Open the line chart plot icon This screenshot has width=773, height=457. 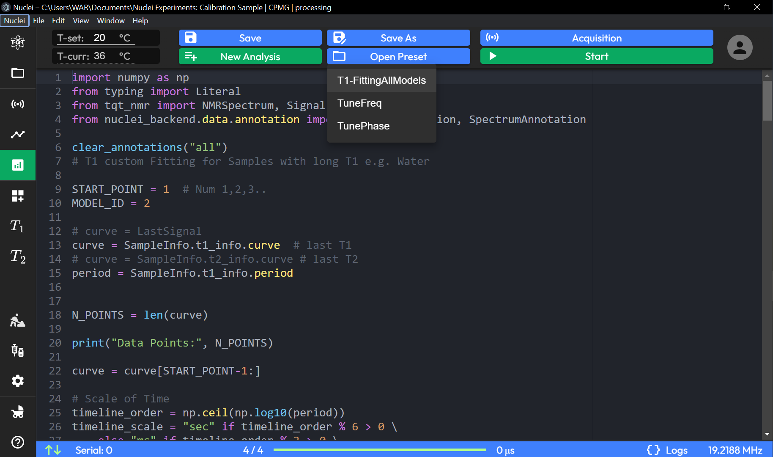pos(18,135)
